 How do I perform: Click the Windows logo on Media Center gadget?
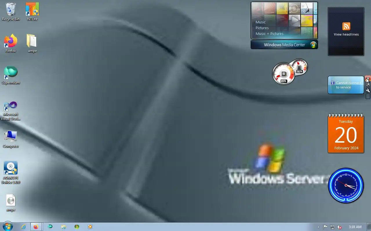313,45
